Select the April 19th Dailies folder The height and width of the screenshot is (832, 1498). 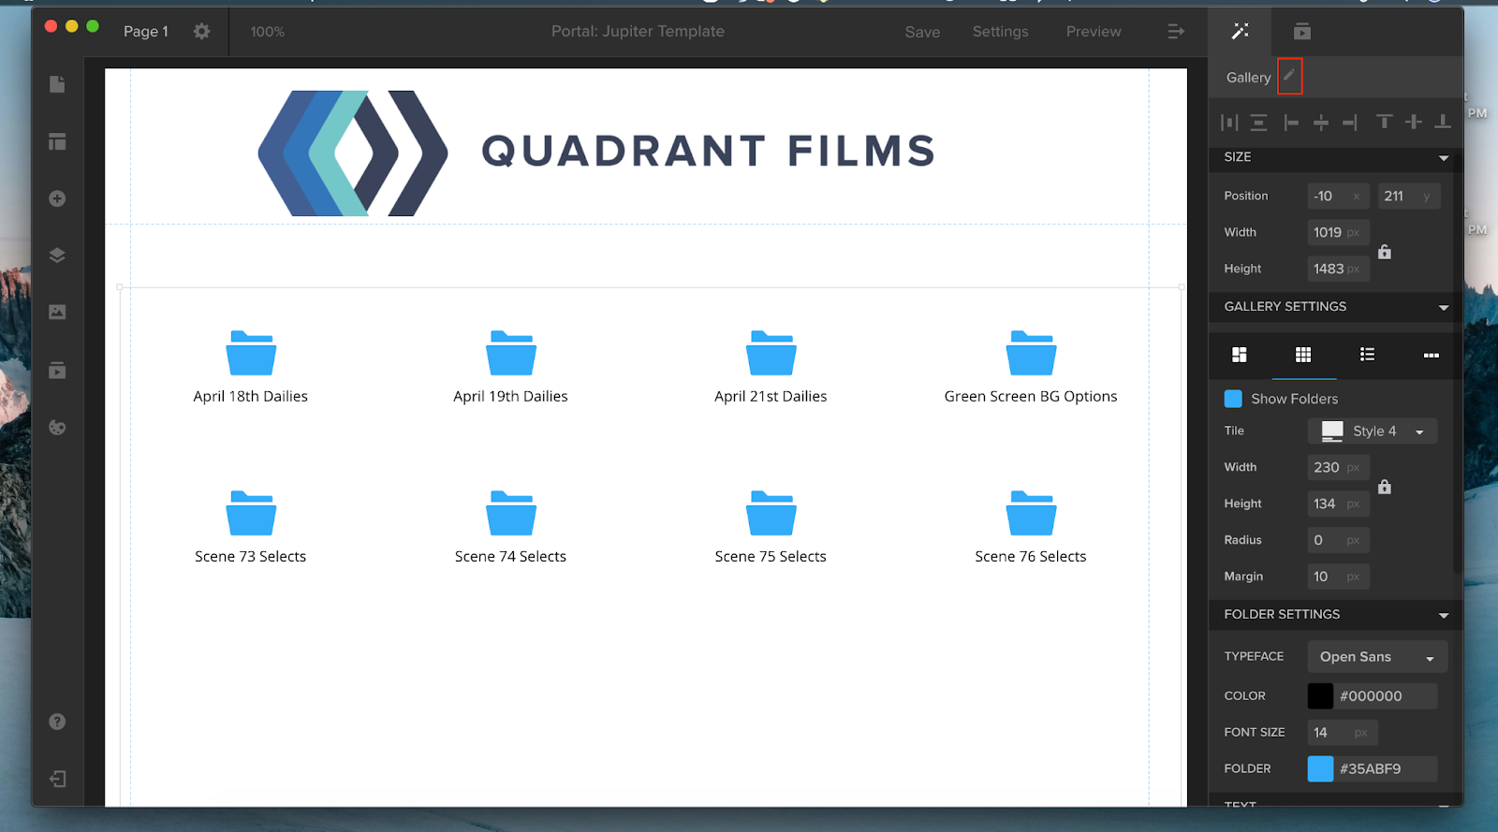coord(510,367)
